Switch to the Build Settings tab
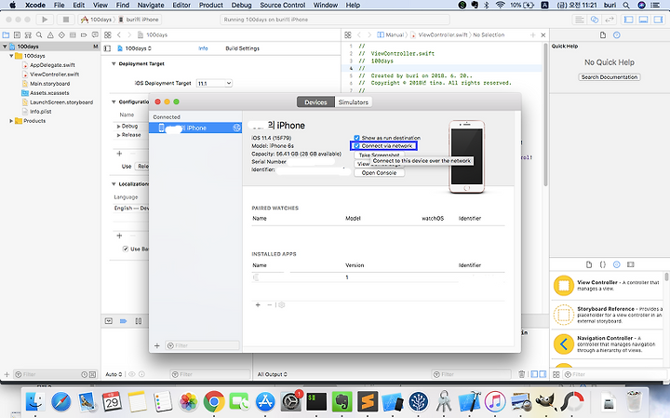The image size is (670, 418). click(x=242, y=48)
